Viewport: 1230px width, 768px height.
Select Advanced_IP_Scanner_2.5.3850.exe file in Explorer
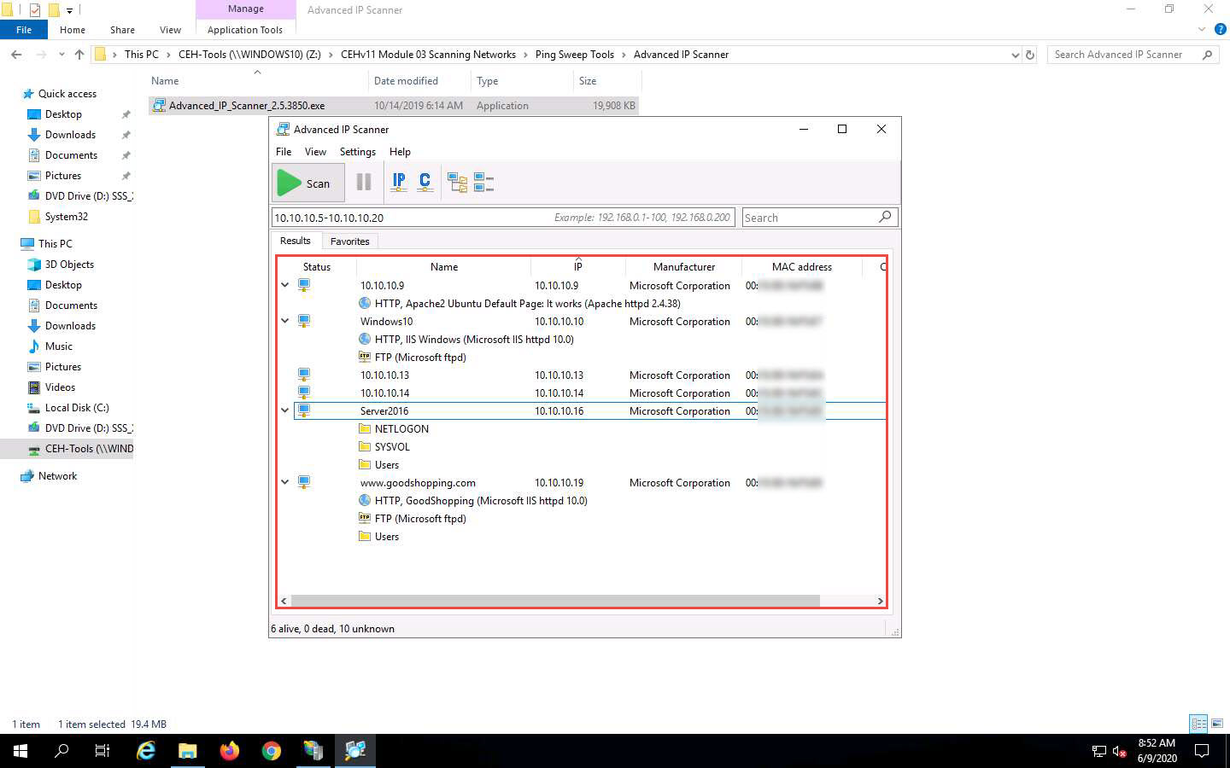click(394, 106)
